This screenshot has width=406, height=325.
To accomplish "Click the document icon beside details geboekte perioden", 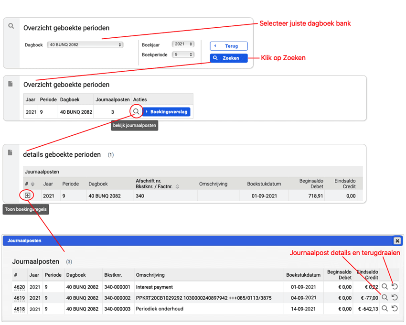I will point(10,152).
